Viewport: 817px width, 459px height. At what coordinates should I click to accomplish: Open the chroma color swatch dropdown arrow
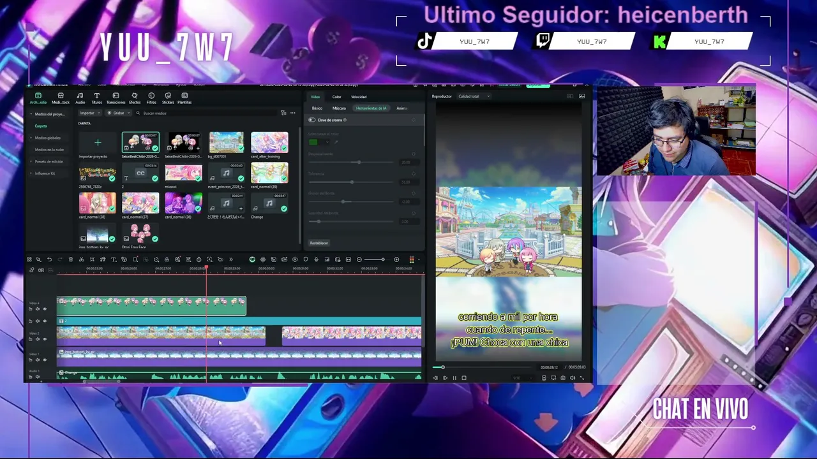point(327,142)
